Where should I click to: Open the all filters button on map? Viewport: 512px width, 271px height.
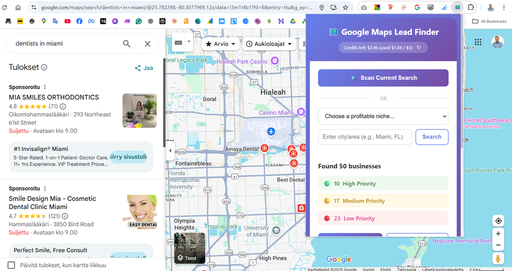point(303,44)
